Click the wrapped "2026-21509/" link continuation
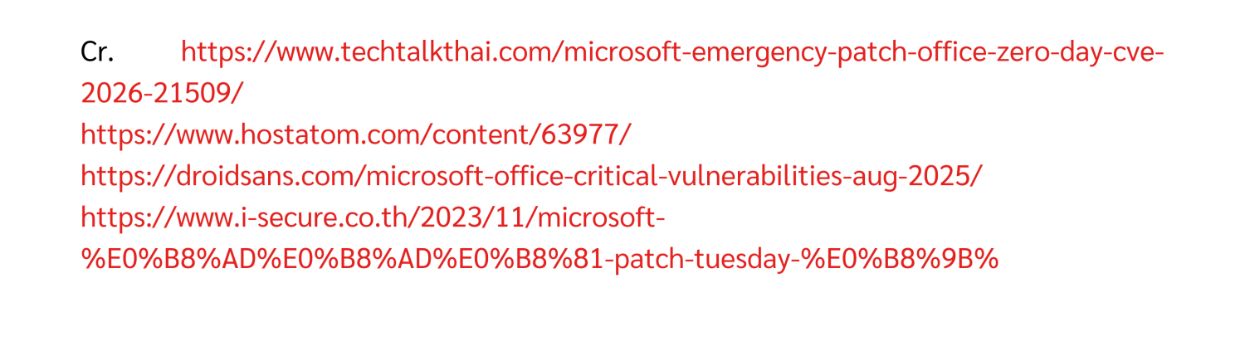The height and width of the screenshot is (337, 1245). coord(162,94)
